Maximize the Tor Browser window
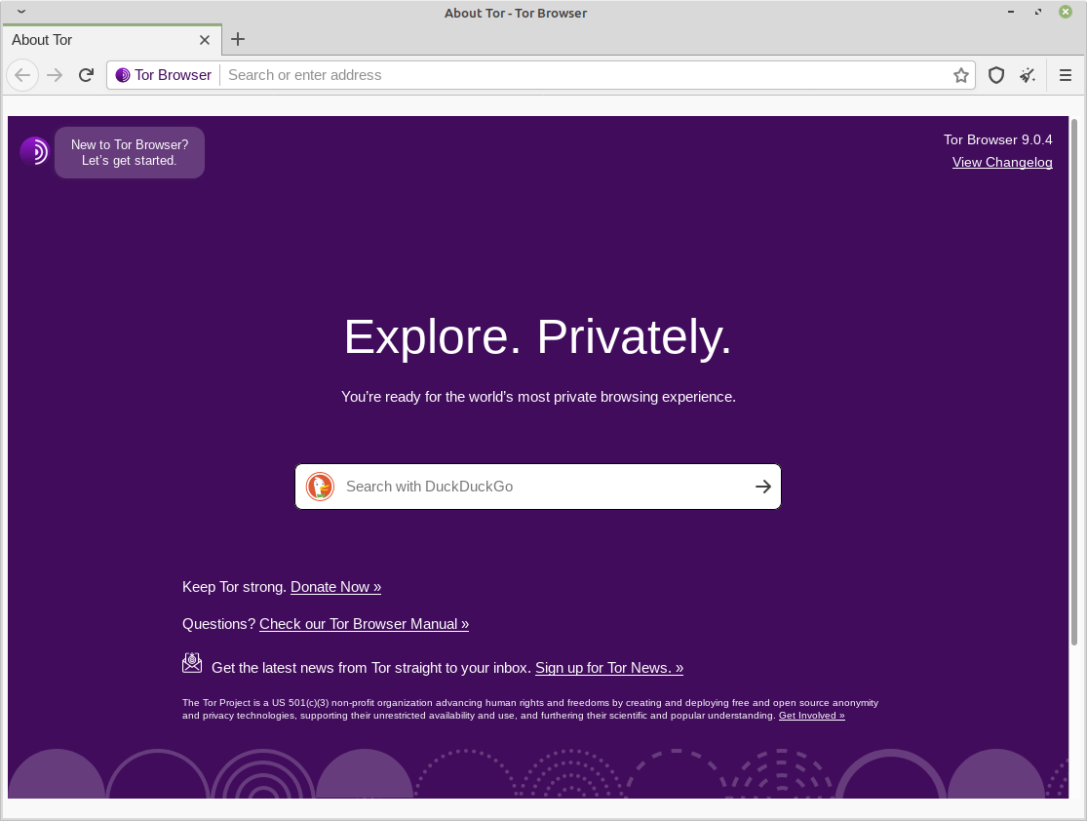 click(x=1038, y=12)
